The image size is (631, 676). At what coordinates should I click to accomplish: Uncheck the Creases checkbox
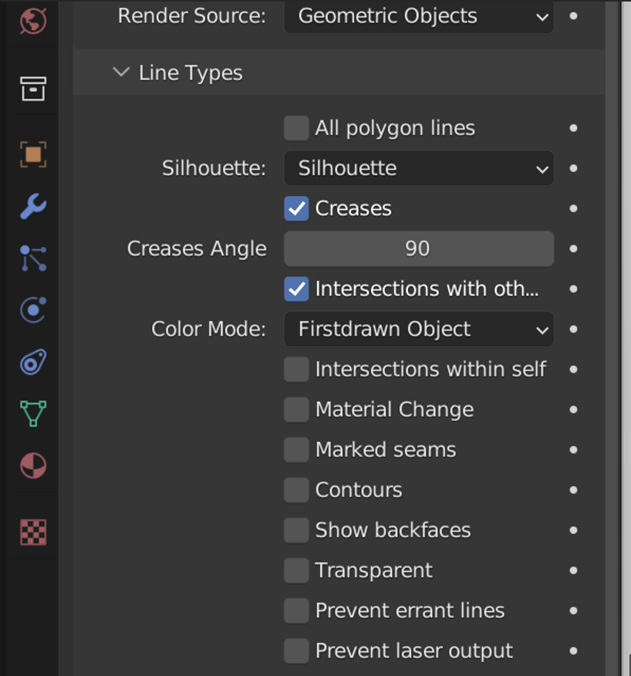tap(296, 208)
